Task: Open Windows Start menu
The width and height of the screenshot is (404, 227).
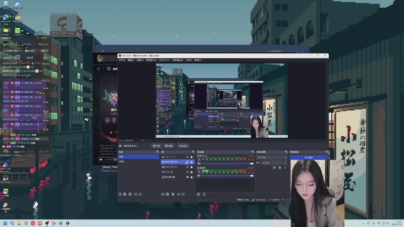Action: [5, 223]
